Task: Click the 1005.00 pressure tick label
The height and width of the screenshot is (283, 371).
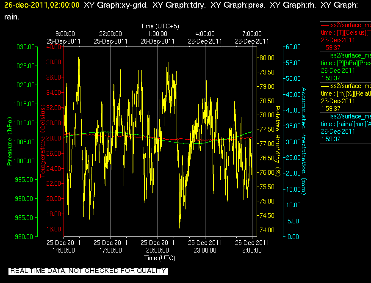Action: coord(24,142)
